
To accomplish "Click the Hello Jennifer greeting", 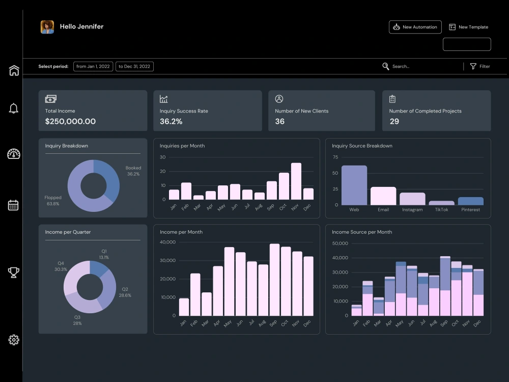I will (x=82, y=26).
